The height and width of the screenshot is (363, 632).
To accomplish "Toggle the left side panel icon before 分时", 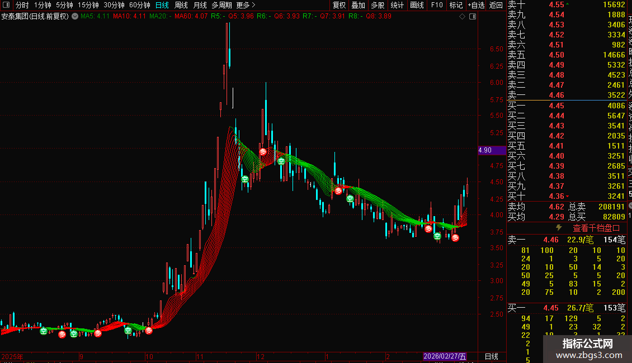I will tap(6, 5).
